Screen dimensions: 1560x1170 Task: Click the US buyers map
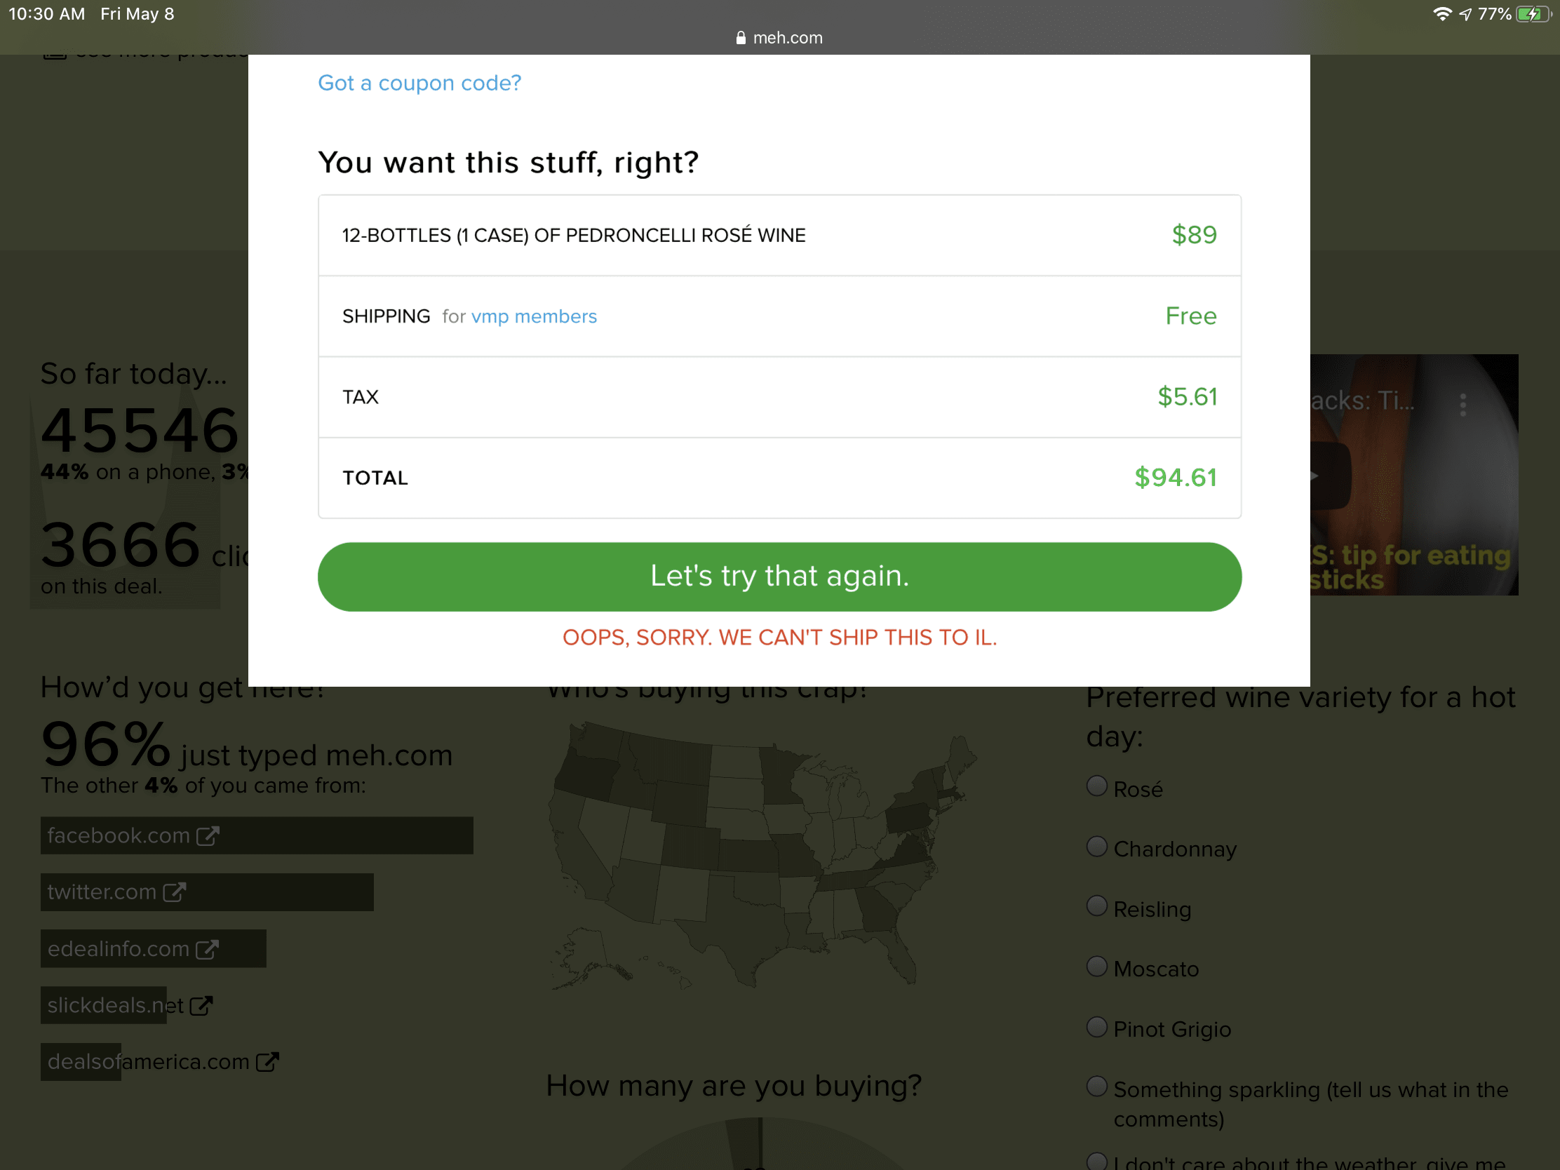[762, 854]
